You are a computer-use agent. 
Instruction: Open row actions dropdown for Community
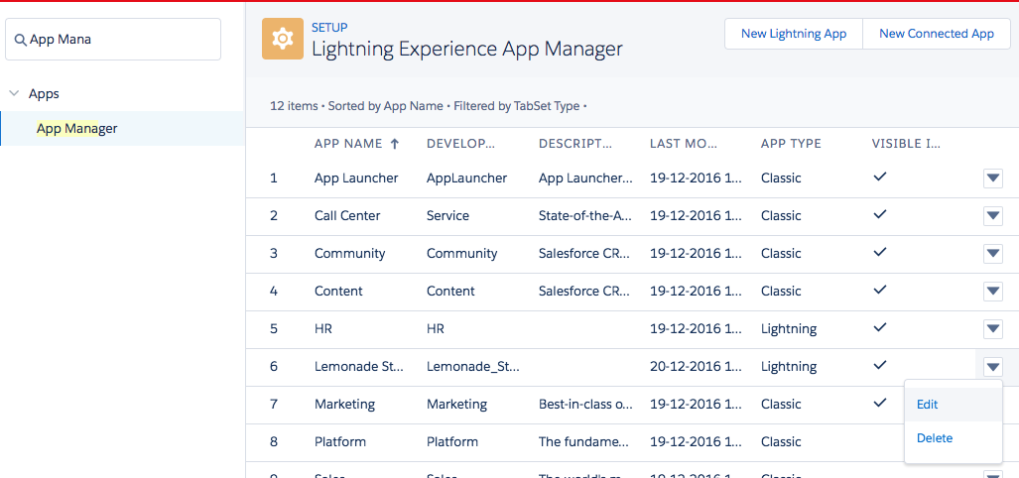(x=992, y=254)
